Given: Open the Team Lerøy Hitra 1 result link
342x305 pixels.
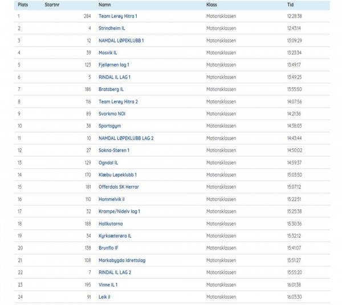Looking at the screenshot, I should click(x=118, y=16).
